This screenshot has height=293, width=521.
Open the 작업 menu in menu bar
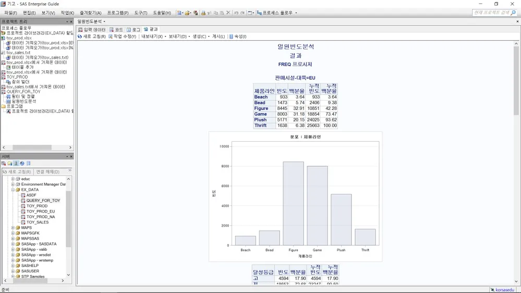pyautogui.click(x=67, y=13)
